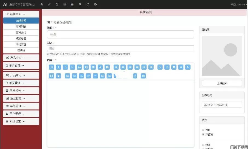Open text color (A) tool in editor

click(100, 67)
